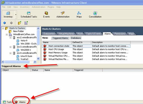The width and height of the screenshot is (143, 104).
Task: Sort triggered alarms by Triggered column
Action: coord(88,70)
